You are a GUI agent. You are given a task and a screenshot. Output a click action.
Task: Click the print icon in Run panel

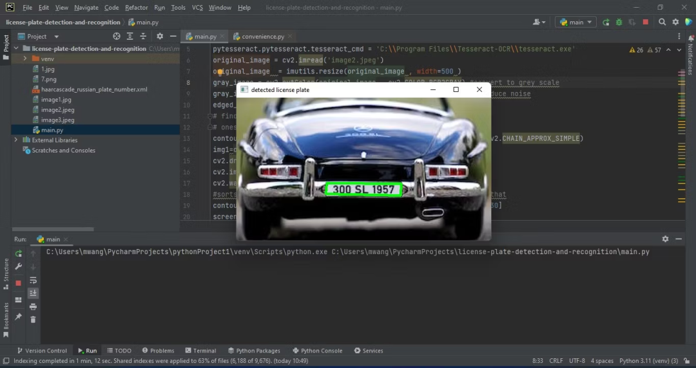point(33,306)
